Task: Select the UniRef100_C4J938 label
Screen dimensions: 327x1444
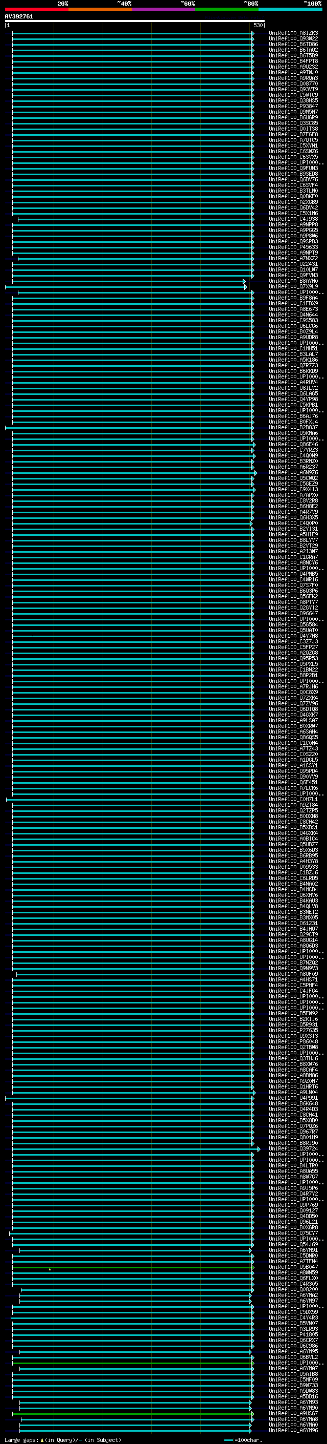Action: (x=293, y=219)
